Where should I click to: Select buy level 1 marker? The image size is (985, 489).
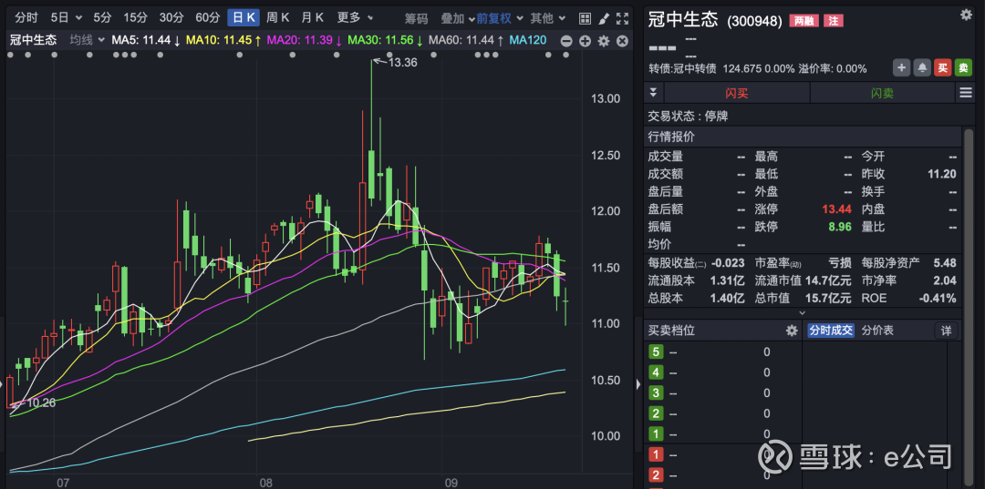[657, 454]
